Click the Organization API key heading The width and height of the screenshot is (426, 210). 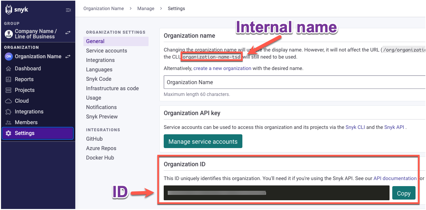192,113
